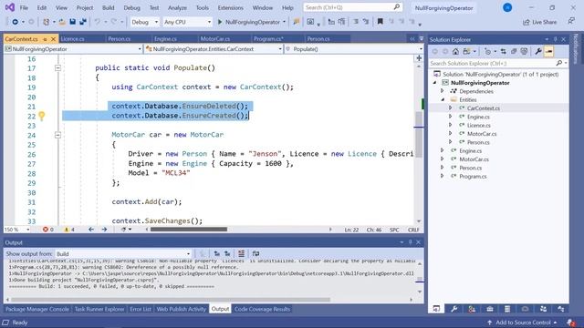
Task: Click next issue arrow in editor bar
Action: click(104, 230)
